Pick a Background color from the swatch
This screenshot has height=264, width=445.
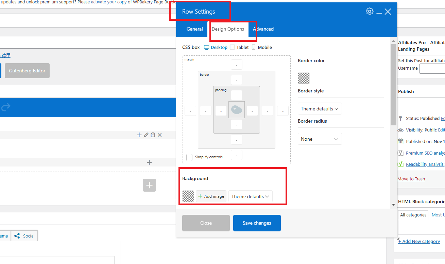188,196
